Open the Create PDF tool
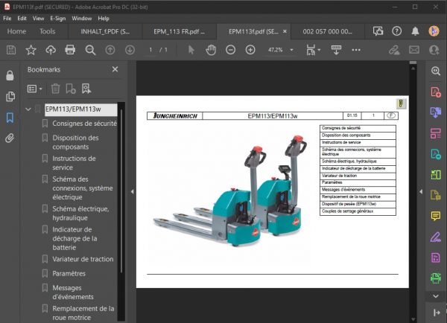 436,92
